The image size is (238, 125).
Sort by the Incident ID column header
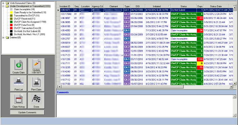(65, 6)
